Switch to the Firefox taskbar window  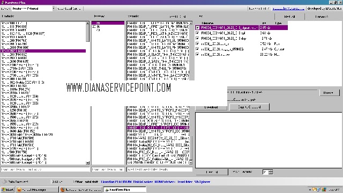tap(81, 190)
